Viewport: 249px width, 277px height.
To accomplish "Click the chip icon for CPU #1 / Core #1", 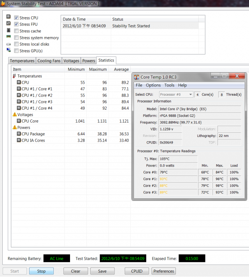I will coord(19,89).
